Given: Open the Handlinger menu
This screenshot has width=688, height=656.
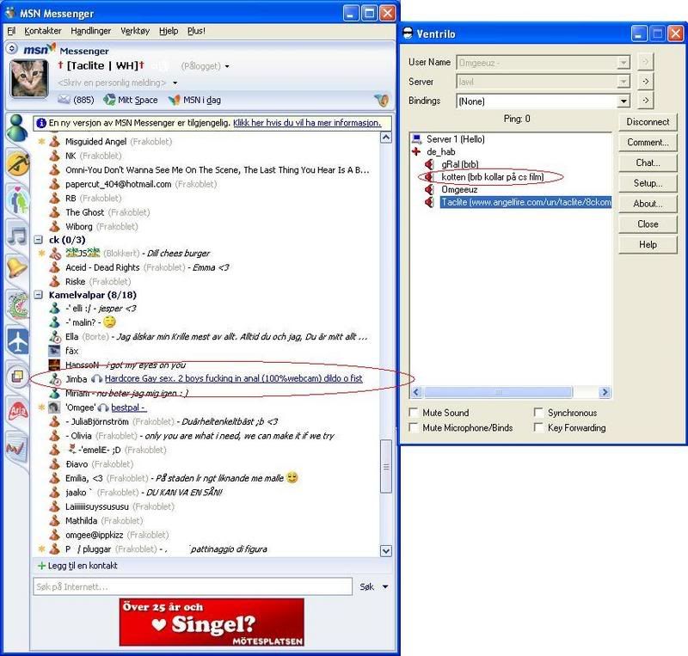Looking at the screenshot, I should click(91, 31).
